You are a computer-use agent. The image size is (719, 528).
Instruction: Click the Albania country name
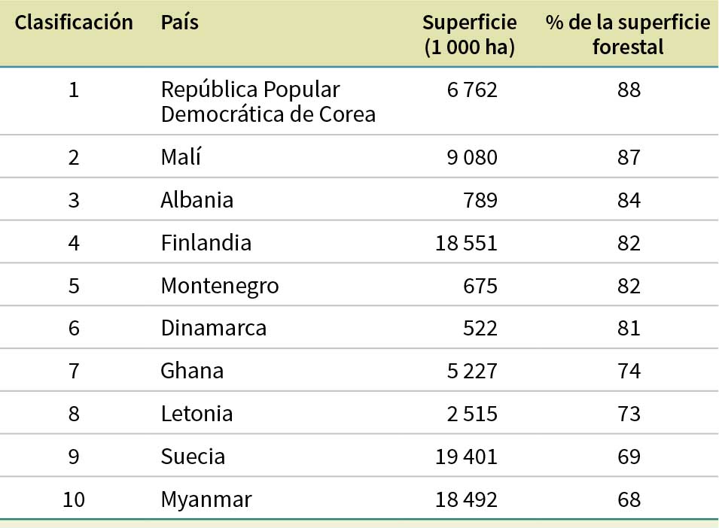(x=197, y=200)
